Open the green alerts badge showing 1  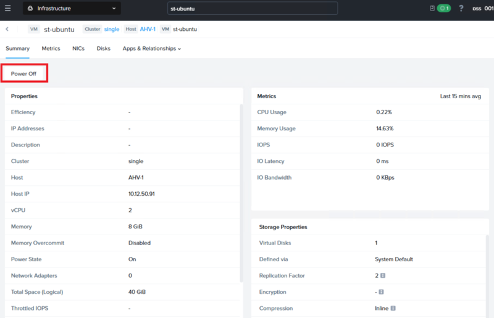444,8
